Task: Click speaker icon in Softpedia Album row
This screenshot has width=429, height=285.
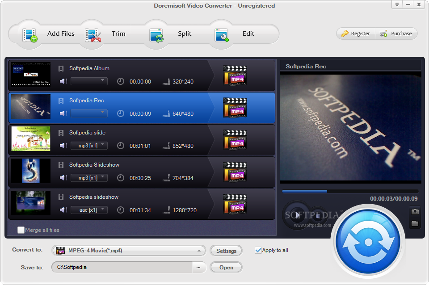Action: (63, 81)
